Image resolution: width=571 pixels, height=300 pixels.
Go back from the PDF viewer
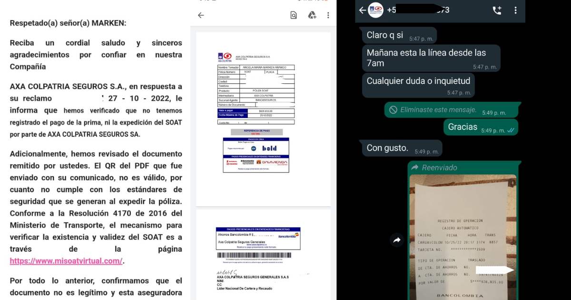[x=201, y=15]
